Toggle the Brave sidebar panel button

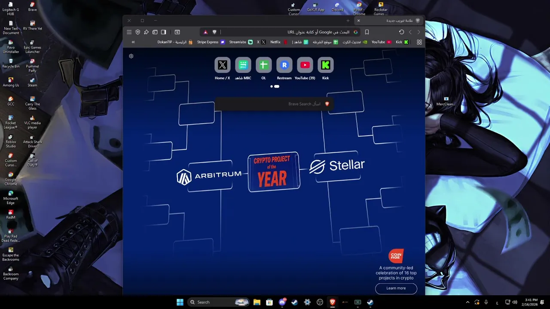(164, 32)
